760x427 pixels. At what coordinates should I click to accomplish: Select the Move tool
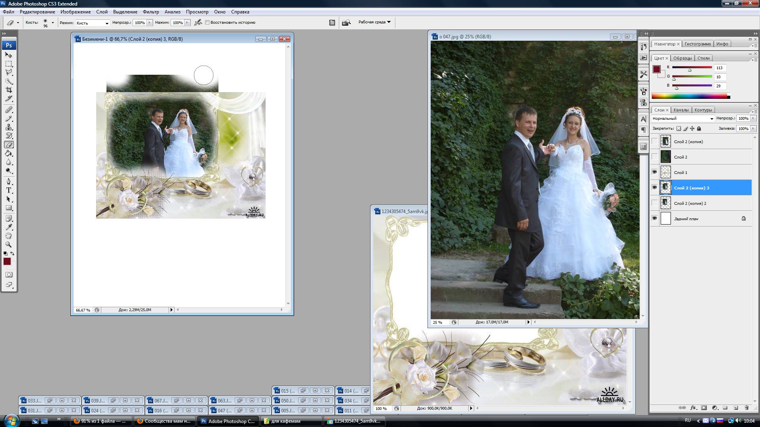pos(9,55)
